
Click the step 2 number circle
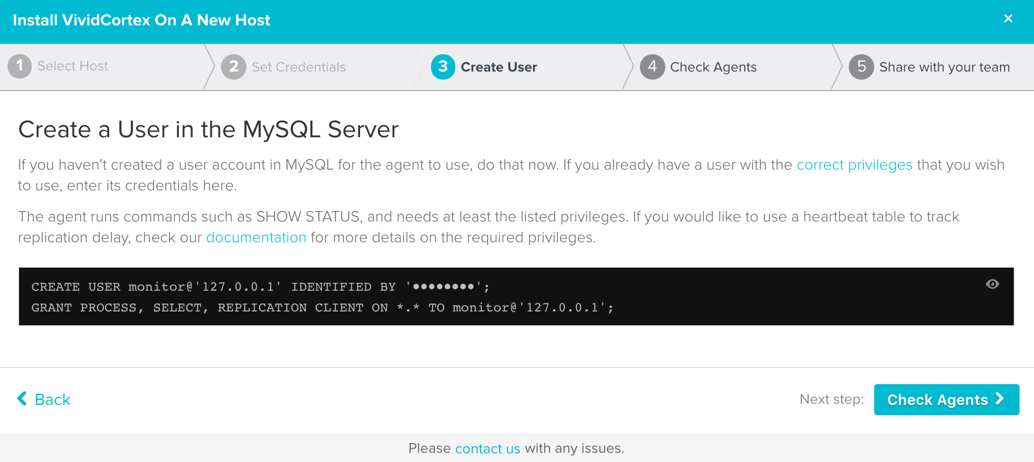point(234,67)
